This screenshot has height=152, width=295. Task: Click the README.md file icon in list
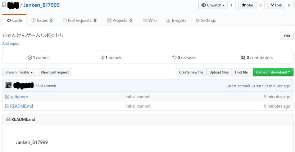7,106
